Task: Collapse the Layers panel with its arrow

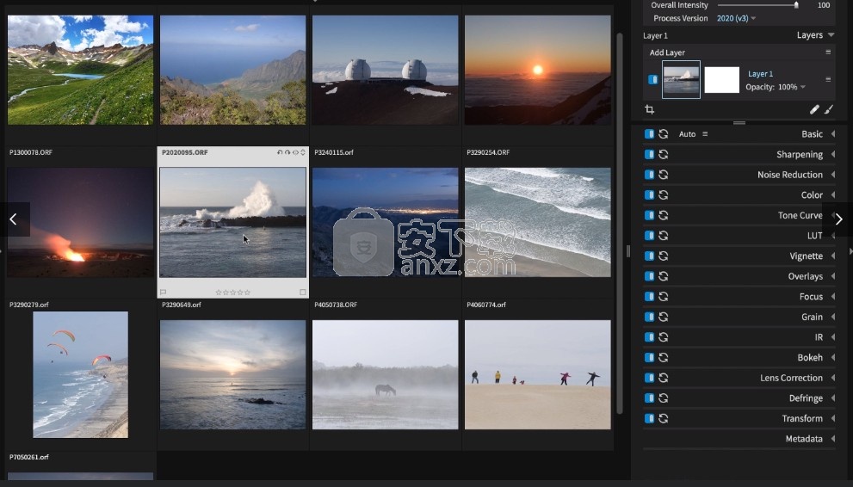Action: [x=831, y=35]
